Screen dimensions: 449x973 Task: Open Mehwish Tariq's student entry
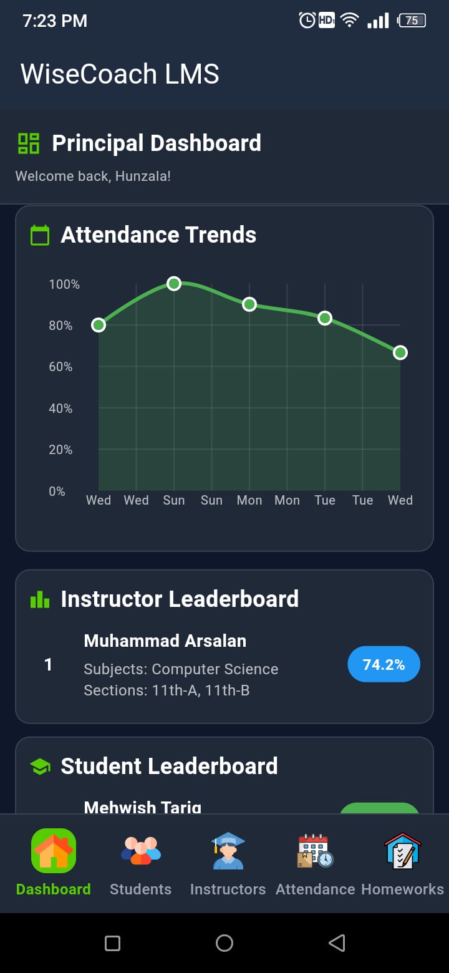pos(143,806)
